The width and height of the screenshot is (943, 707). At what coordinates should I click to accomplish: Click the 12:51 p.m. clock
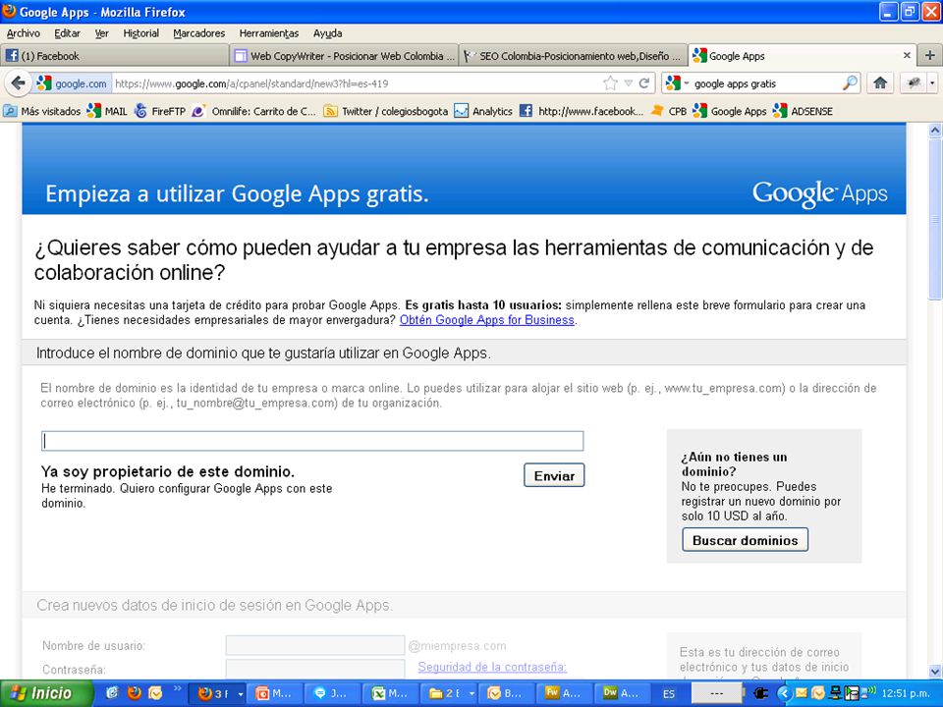coord(908,694)
